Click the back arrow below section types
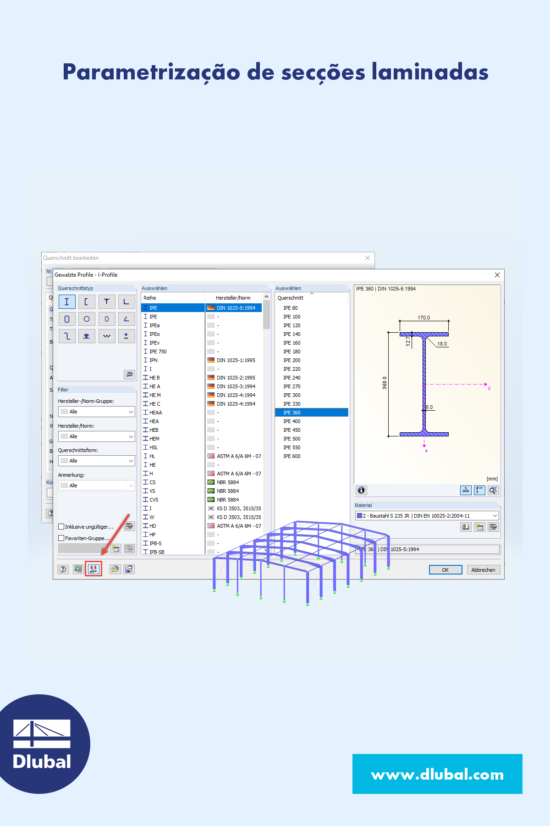550x826 pixels. click(129, 374)
